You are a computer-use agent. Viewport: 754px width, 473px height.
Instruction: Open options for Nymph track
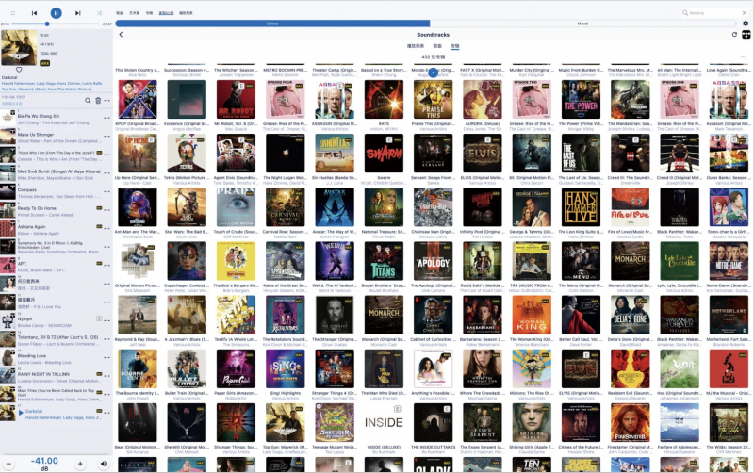coord(107,320)
